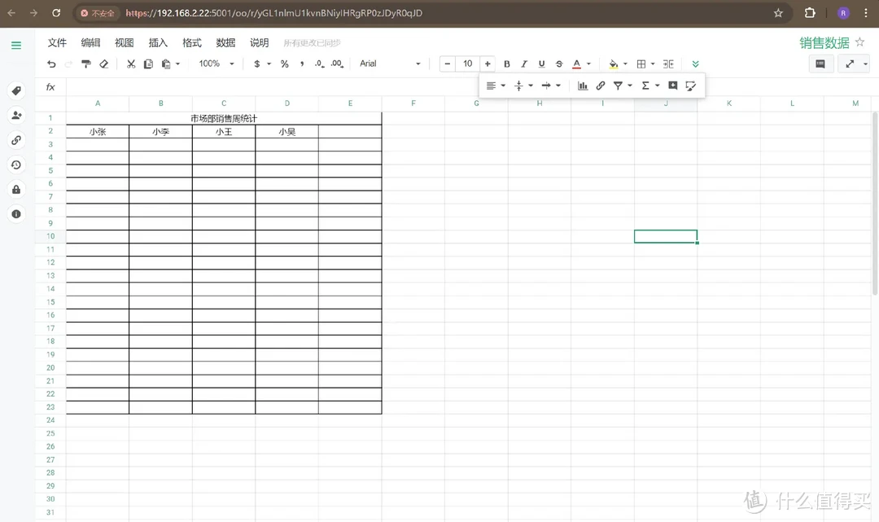Click link icon in left sidebar

(16, 140)
